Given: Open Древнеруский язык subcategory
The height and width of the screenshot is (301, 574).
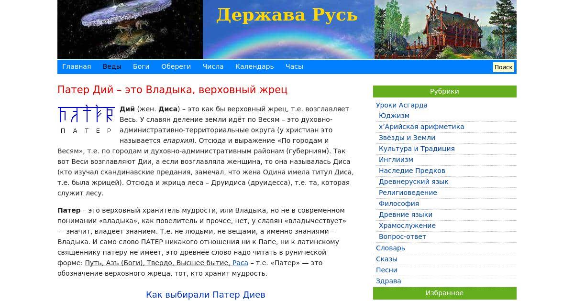Looking at the screenshot, I should point(414,182).
